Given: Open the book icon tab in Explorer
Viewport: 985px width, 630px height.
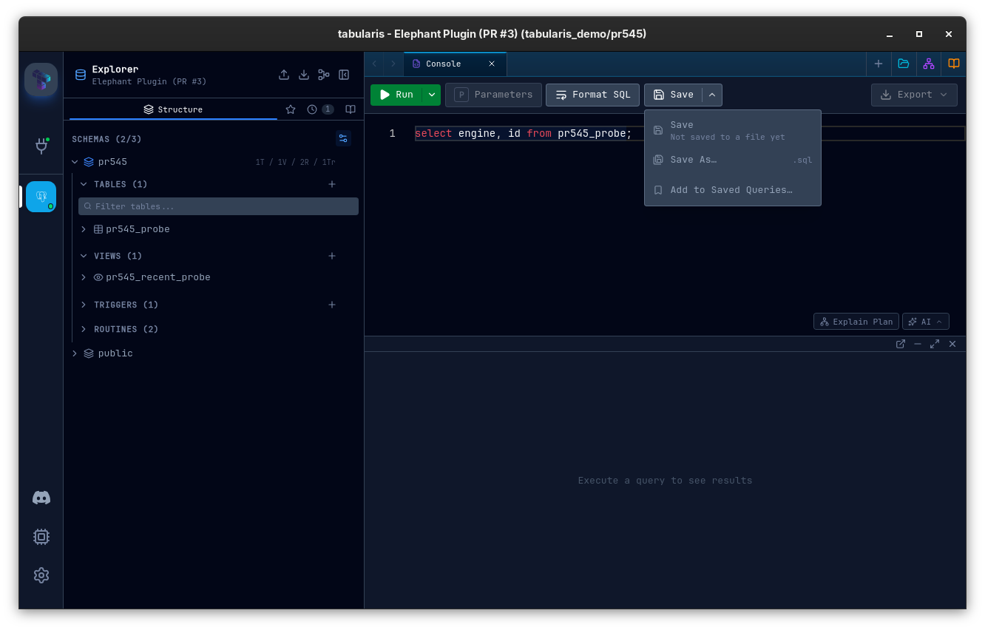Looking at the screenshot, I should (x=351, y=109).
